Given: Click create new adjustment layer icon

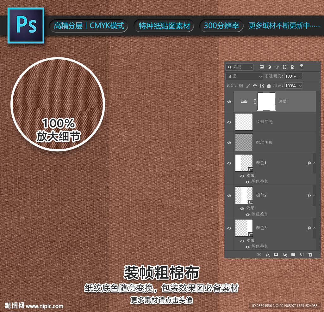Looking at the screenshot, I should (x=285, y=255).
